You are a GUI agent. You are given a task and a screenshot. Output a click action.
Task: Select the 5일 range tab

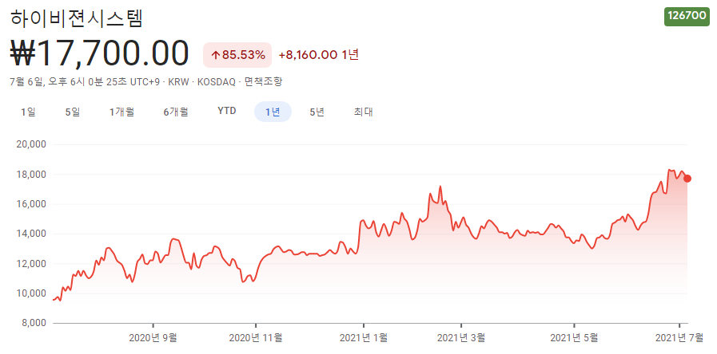[x=73, y=112]
